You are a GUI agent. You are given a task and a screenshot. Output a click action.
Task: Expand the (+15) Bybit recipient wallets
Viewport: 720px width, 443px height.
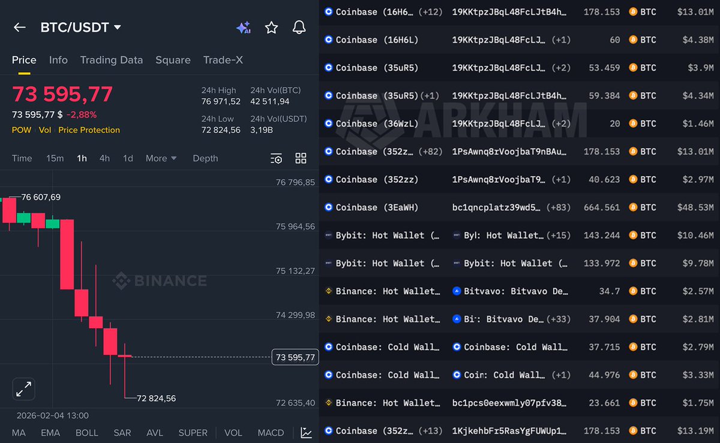pos(559,236)
